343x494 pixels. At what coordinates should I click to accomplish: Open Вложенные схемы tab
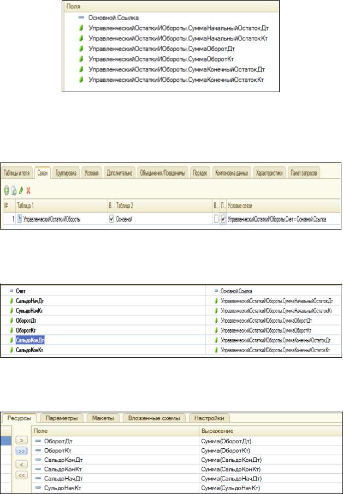[x=154, y=418]
